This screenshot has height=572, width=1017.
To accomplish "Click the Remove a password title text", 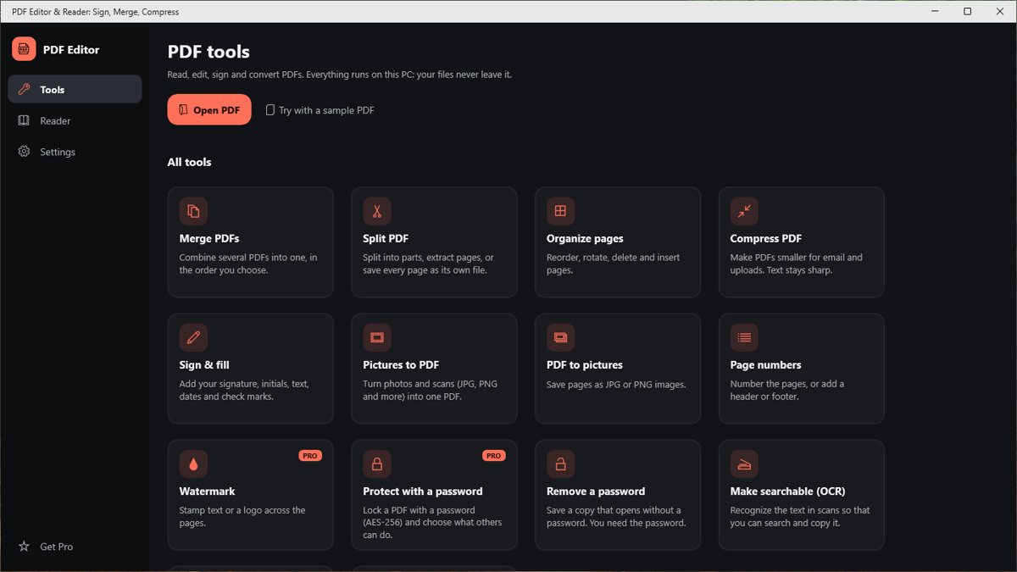I will (596, 491).
